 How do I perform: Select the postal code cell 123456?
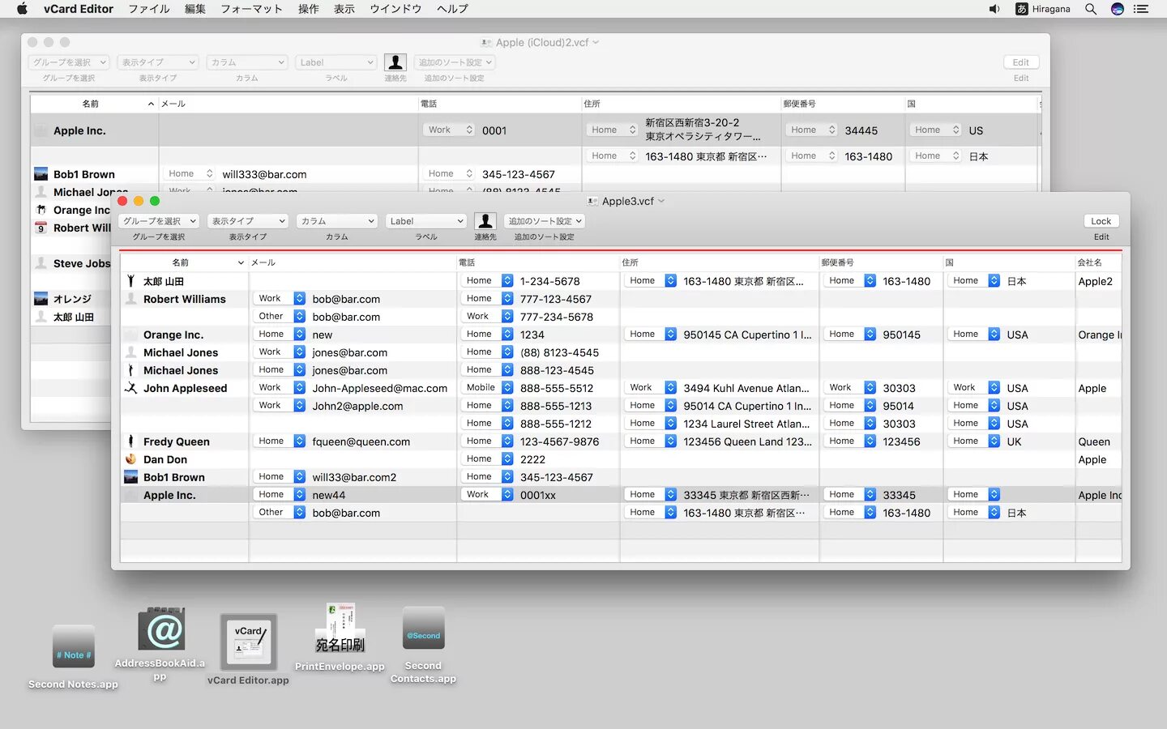[x=901, y=441]
